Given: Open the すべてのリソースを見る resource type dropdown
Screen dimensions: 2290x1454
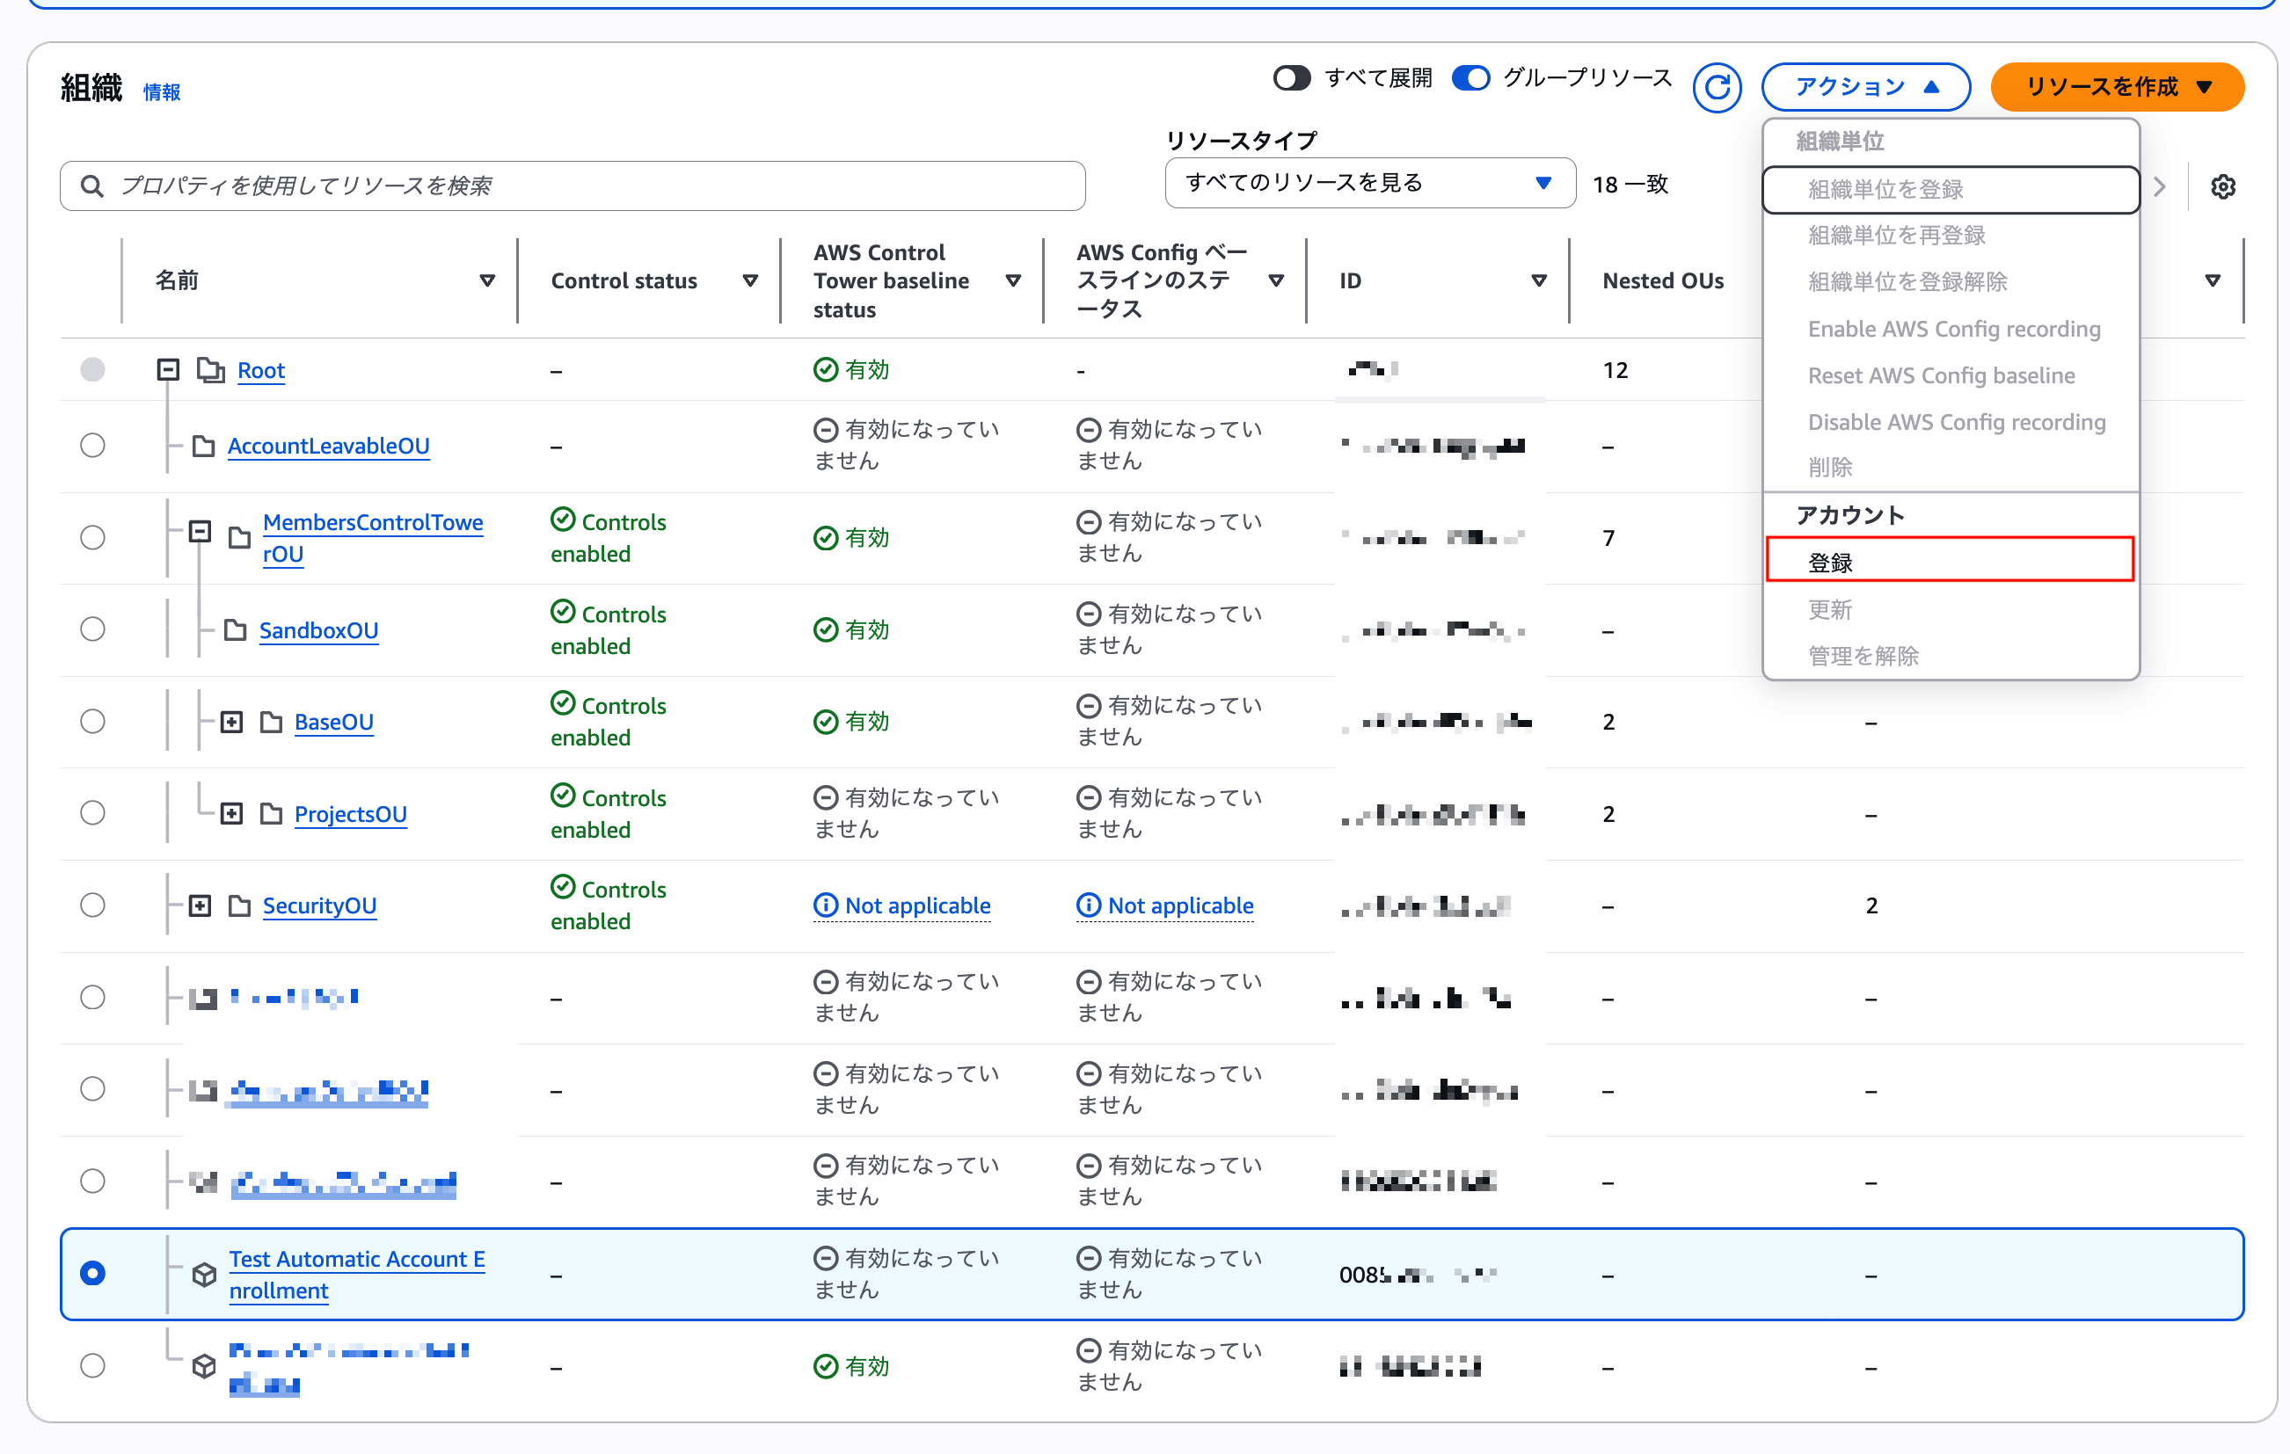Looking at the screenshot, I should (x=1368, y=183).
